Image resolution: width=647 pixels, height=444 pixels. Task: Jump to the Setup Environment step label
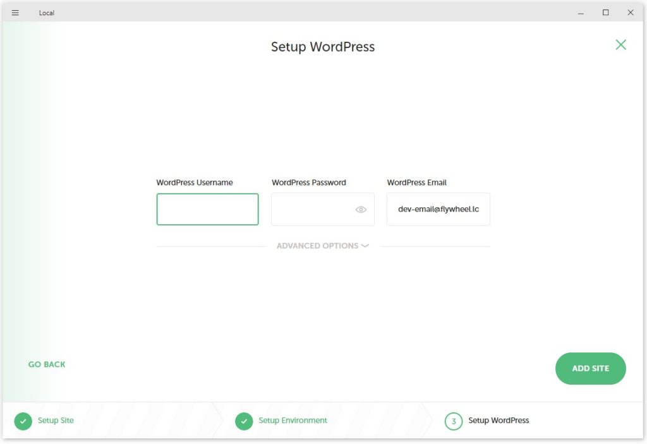coord(293,421)
